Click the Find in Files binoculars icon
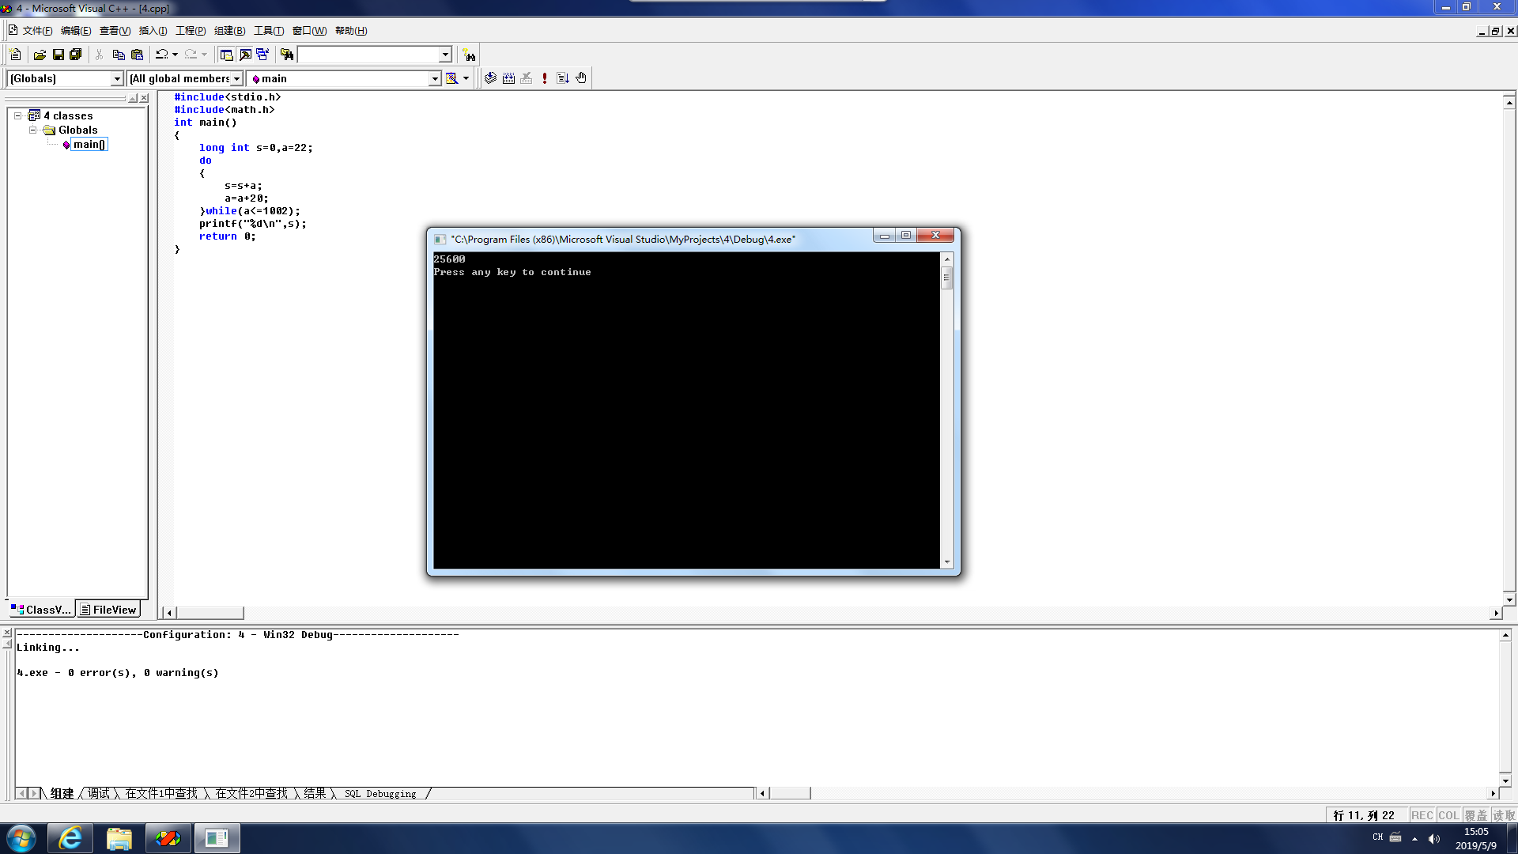This screenshot has width=1518, height=854. pyautogui.click(x=287, y=55)
